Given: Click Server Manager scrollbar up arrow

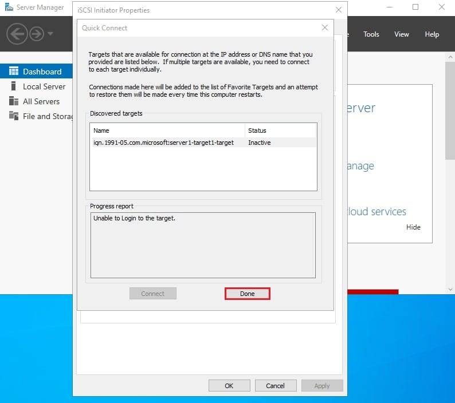Looking at the screenshot, I should pyautogui.click(x=450, y=57).
